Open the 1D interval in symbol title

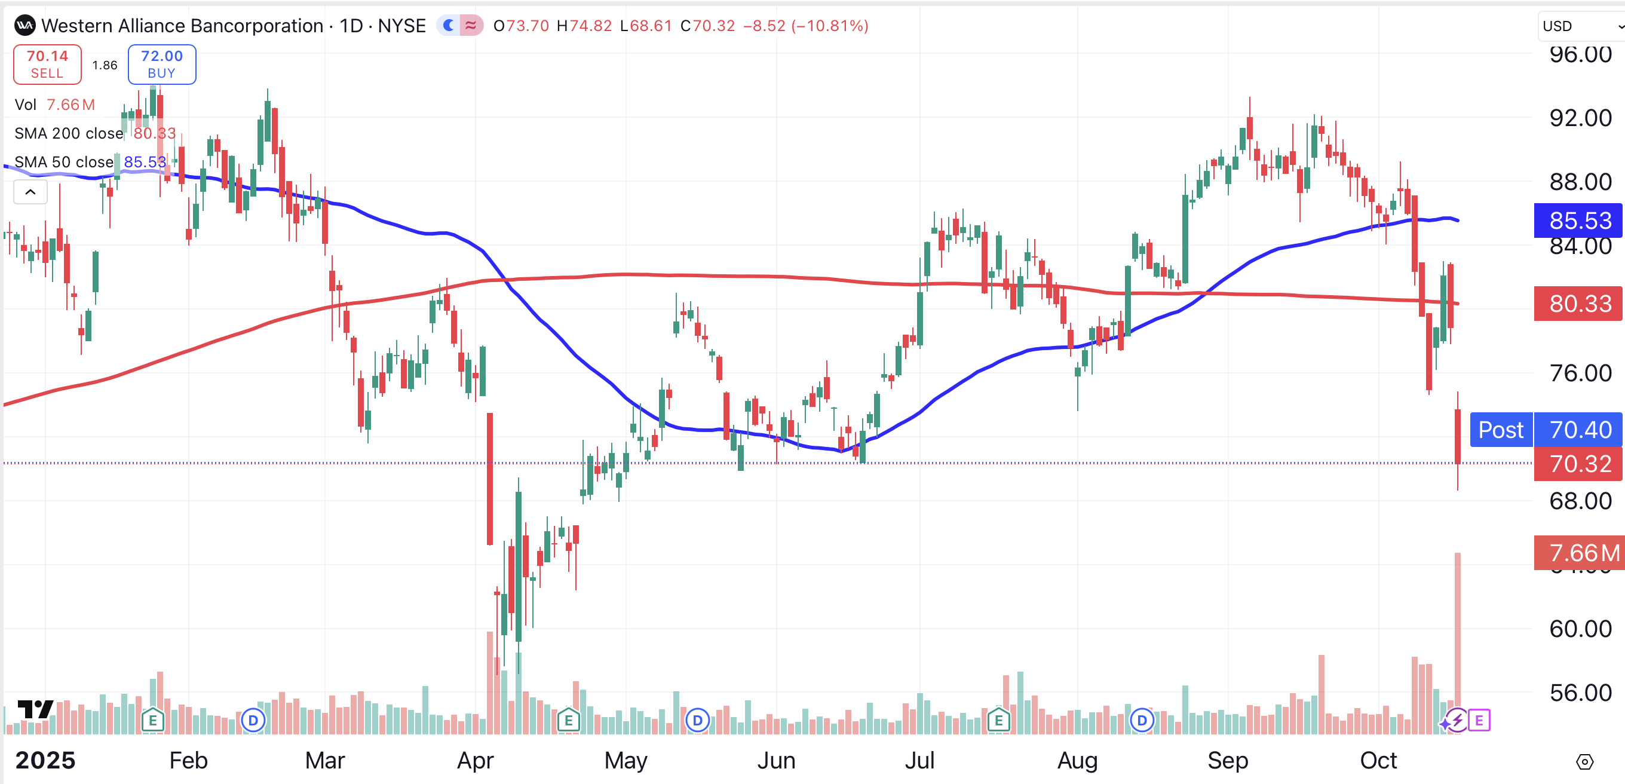(351, 26)
